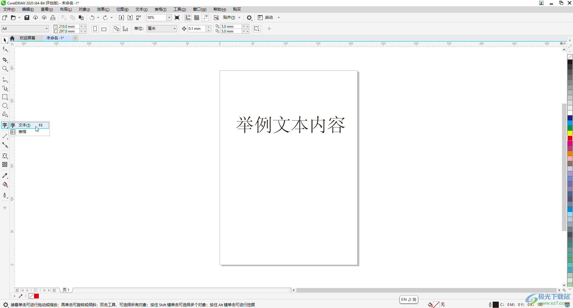573x308 pixels.
Task: Select the Transparency tool
Action: (5, 164)
